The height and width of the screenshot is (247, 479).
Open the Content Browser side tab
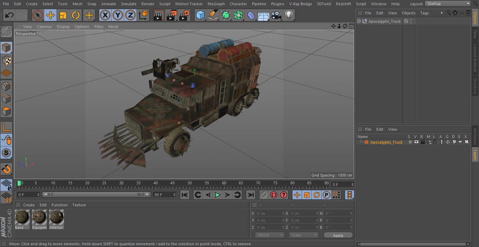(x=475, y=58)
